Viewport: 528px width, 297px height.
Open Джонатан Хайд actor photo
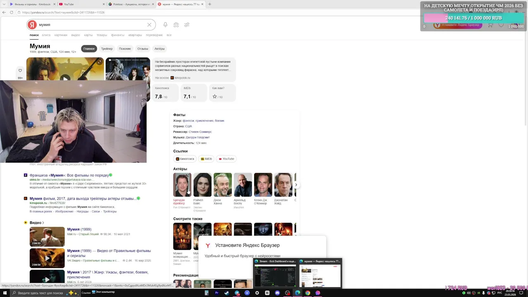coord(283,184)
